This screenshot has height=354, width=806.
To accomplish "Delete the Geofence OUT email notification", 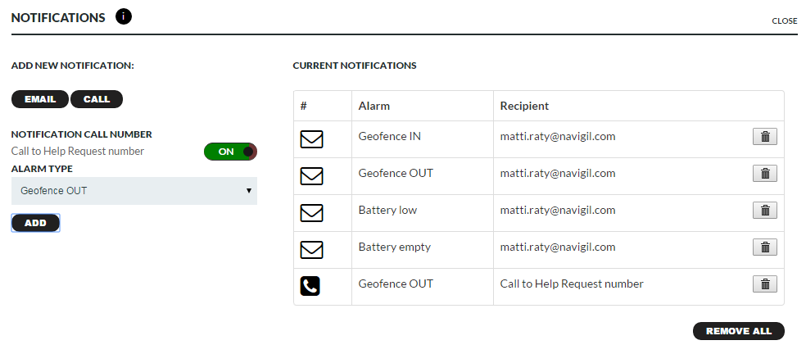I will pos(764,174).
